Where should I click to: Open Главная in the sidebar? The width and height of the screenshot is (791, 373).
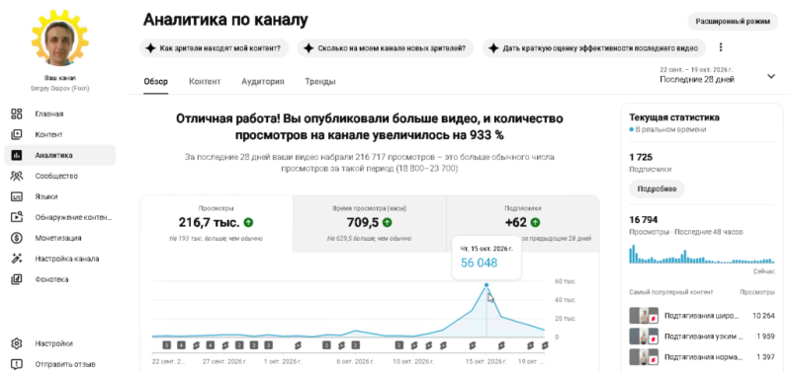59,113
